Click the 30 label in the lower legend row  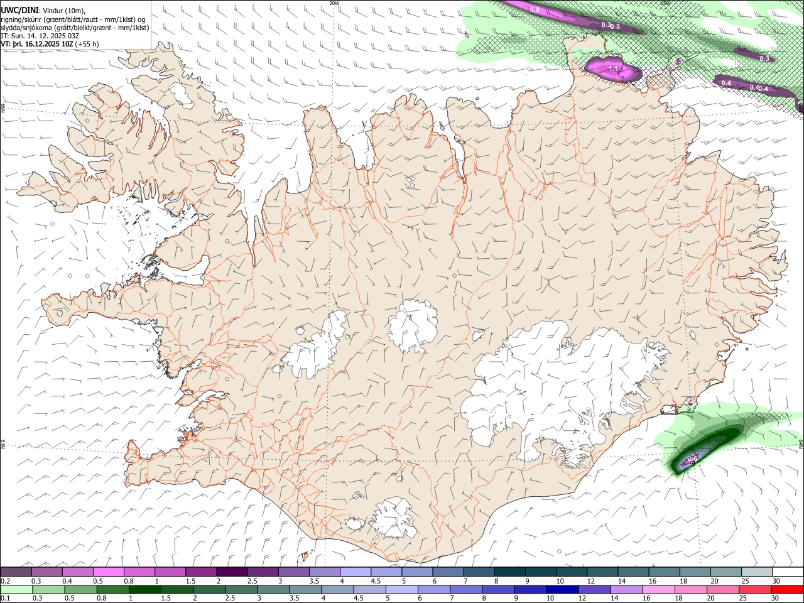click(776, 599)
